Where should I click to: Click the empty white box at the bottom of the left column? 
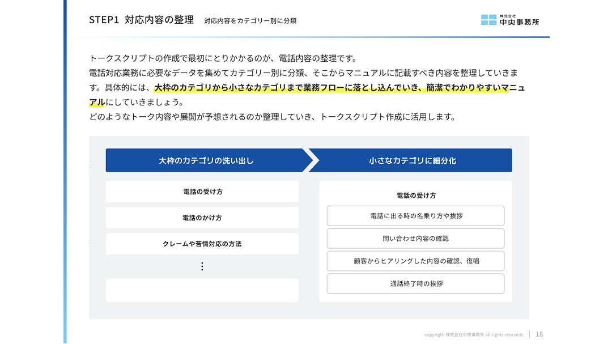(202, 290)
